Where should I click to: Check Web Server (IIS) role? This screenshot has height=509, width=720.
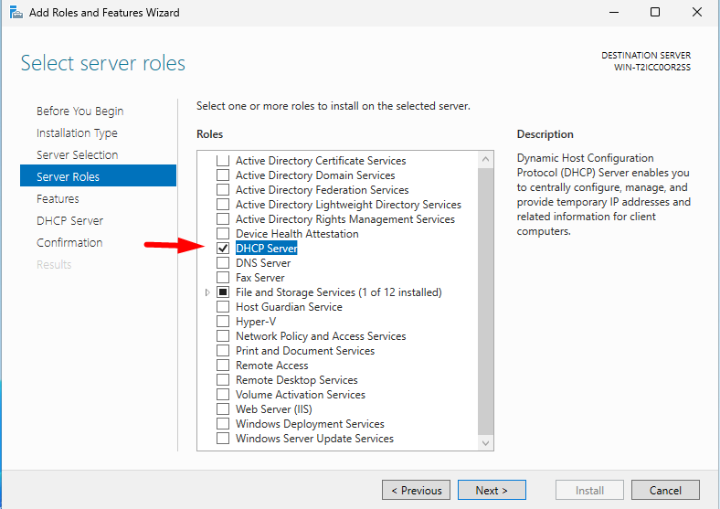(x=223, y=409)
